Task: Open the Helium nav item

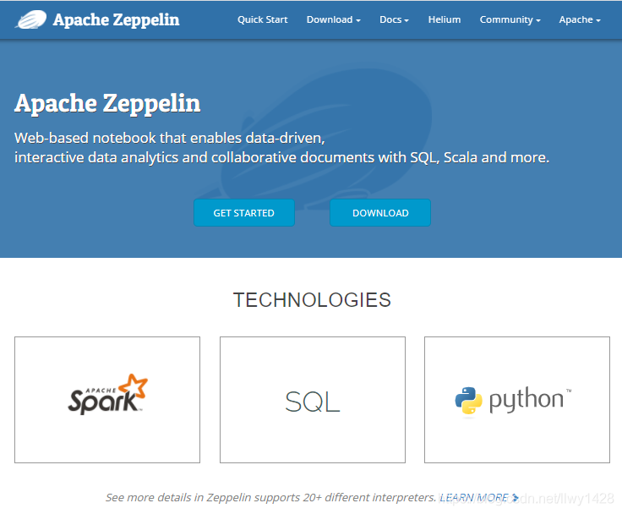Action: 445,19
